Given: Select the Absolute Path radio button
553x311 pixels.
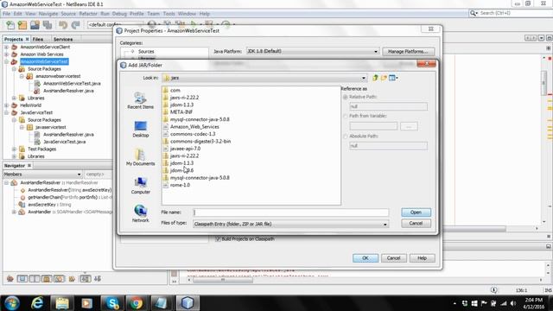Looking at the screenshot, I should [x=346, y=136].
